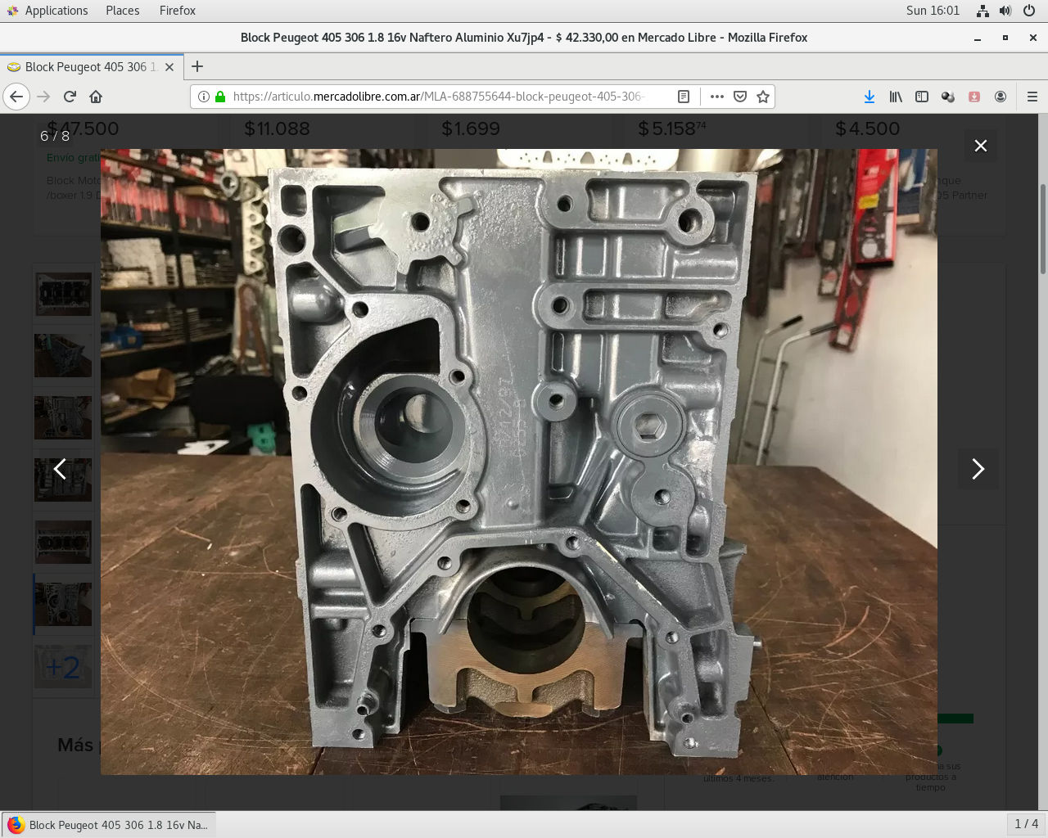Screen dimensions: 1048x838
Task: Click the +2 more photos thumbnail
Action: (x=63, y=667)
